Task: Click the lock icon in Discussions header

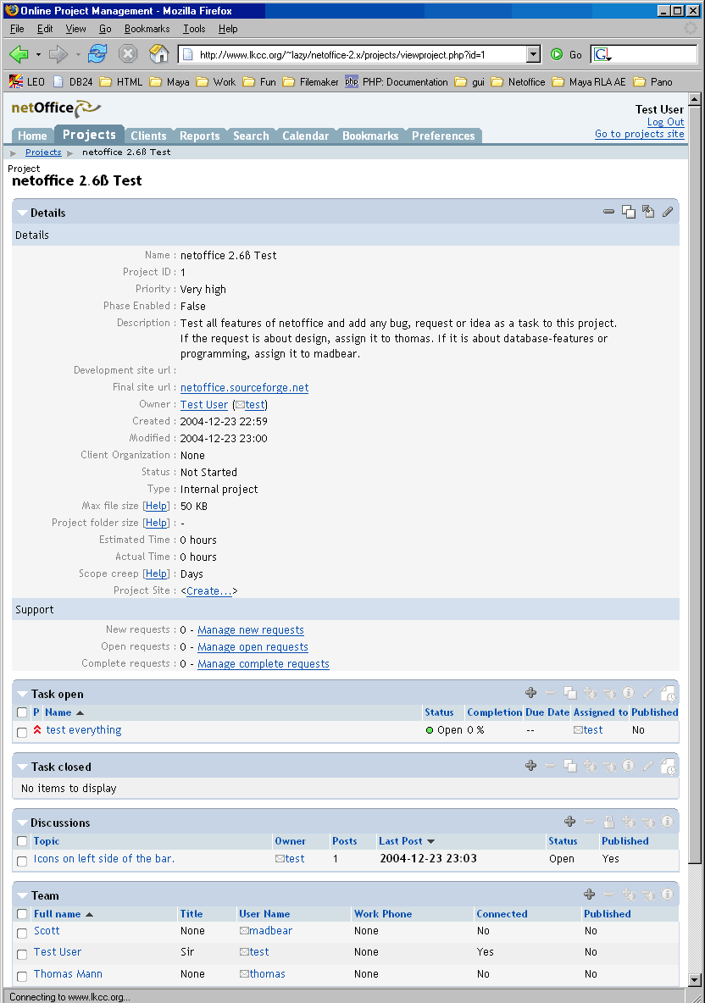Action: coord(608,822)
